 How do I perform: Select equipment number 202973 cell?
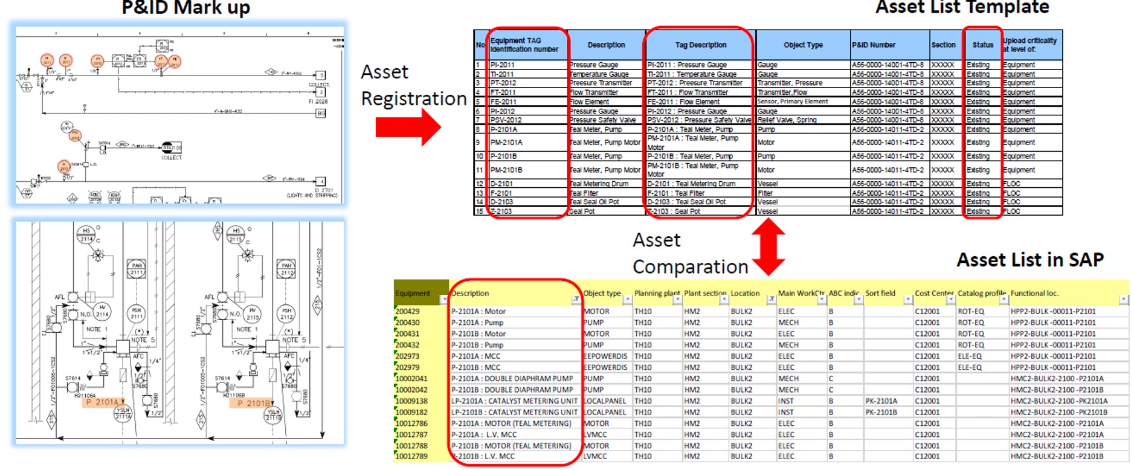click(421, 356)
